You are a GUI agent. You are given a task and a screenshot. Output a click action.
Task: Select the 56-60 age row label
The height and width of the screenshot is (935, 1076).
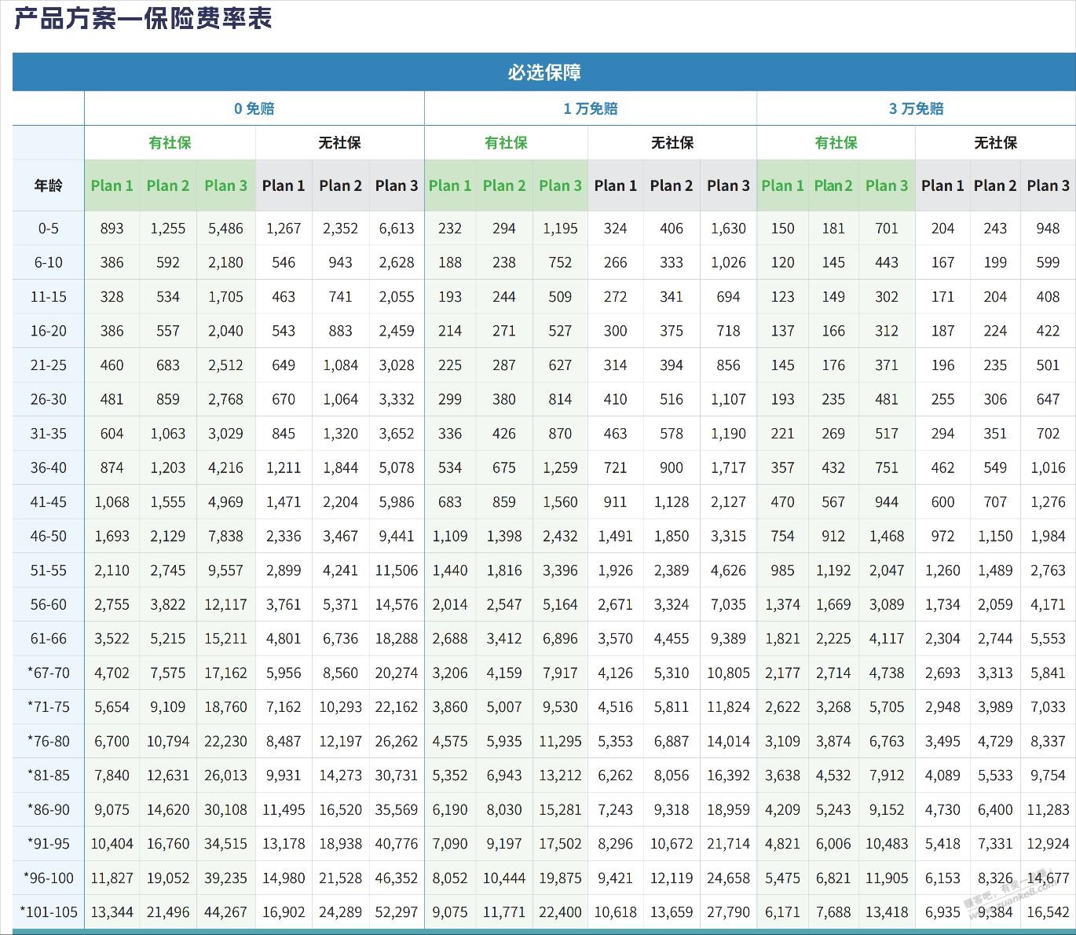click(x=48, y=604)
